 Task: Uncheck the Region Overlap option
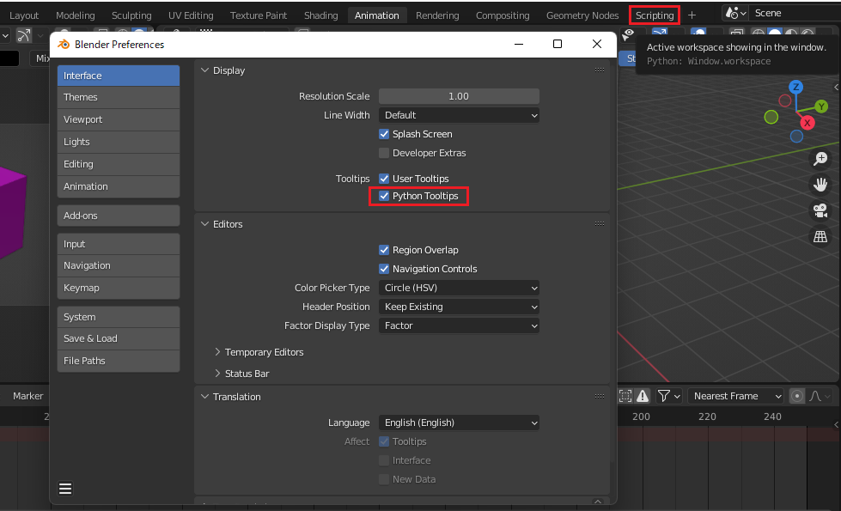pyautogui.click(x=385, y=250)
